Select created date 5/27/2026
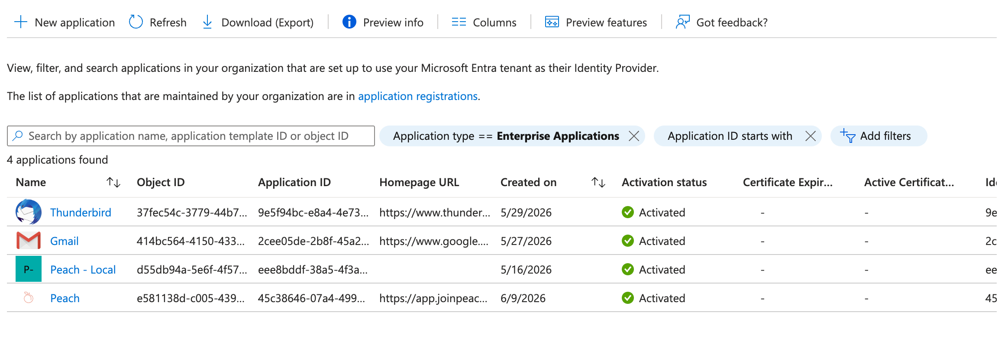Screen dimensions: 1008x361 [x=526, y=241]
